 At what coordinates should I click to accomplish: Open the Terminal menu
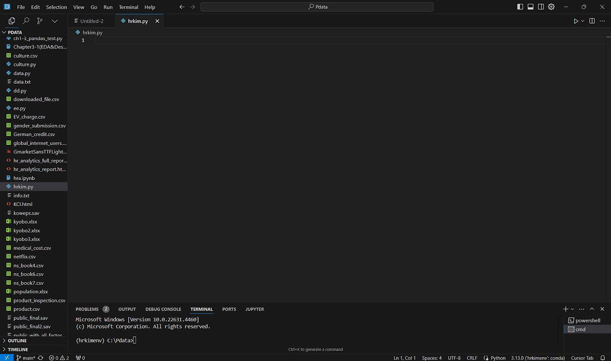click(x=128, y=7)
